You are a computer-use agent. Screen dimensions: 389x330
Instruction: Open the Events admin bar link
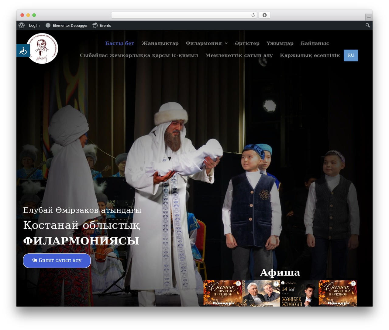105,26
